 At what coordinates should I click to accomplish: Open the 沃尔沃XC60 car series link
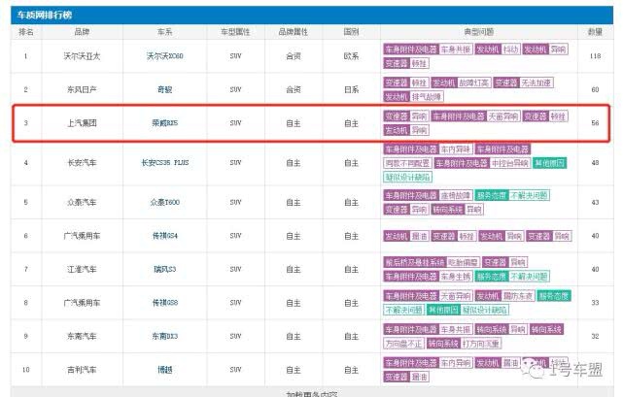click(165, 56)
